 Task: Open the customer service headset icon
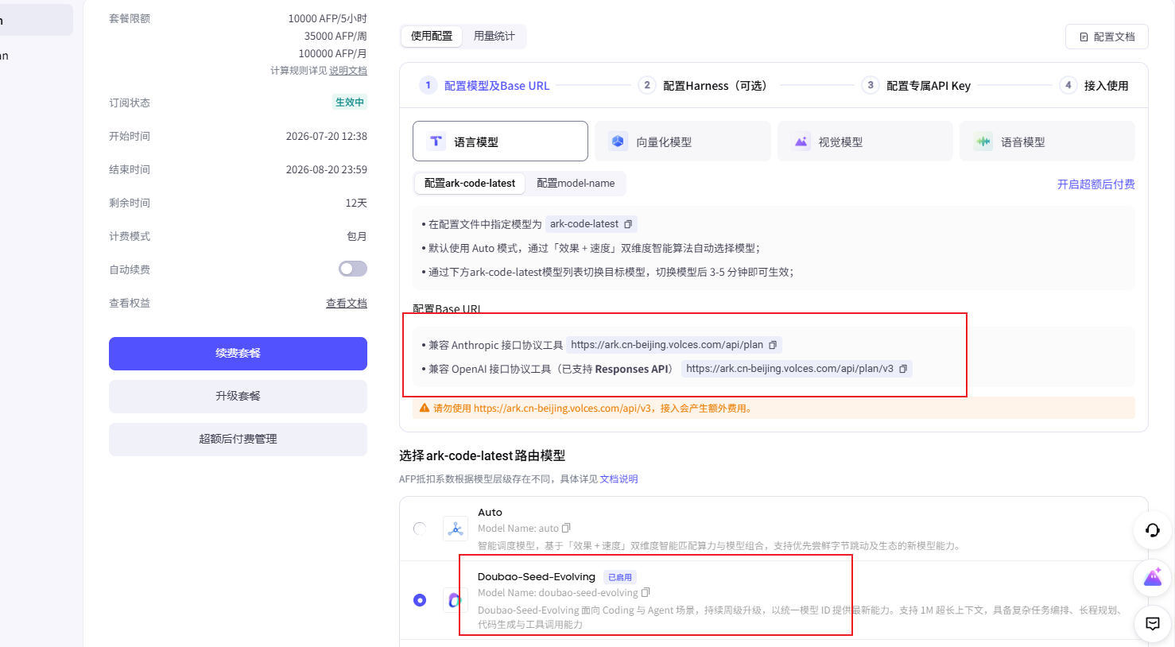pyautogui.click(x=1153, y=530)
